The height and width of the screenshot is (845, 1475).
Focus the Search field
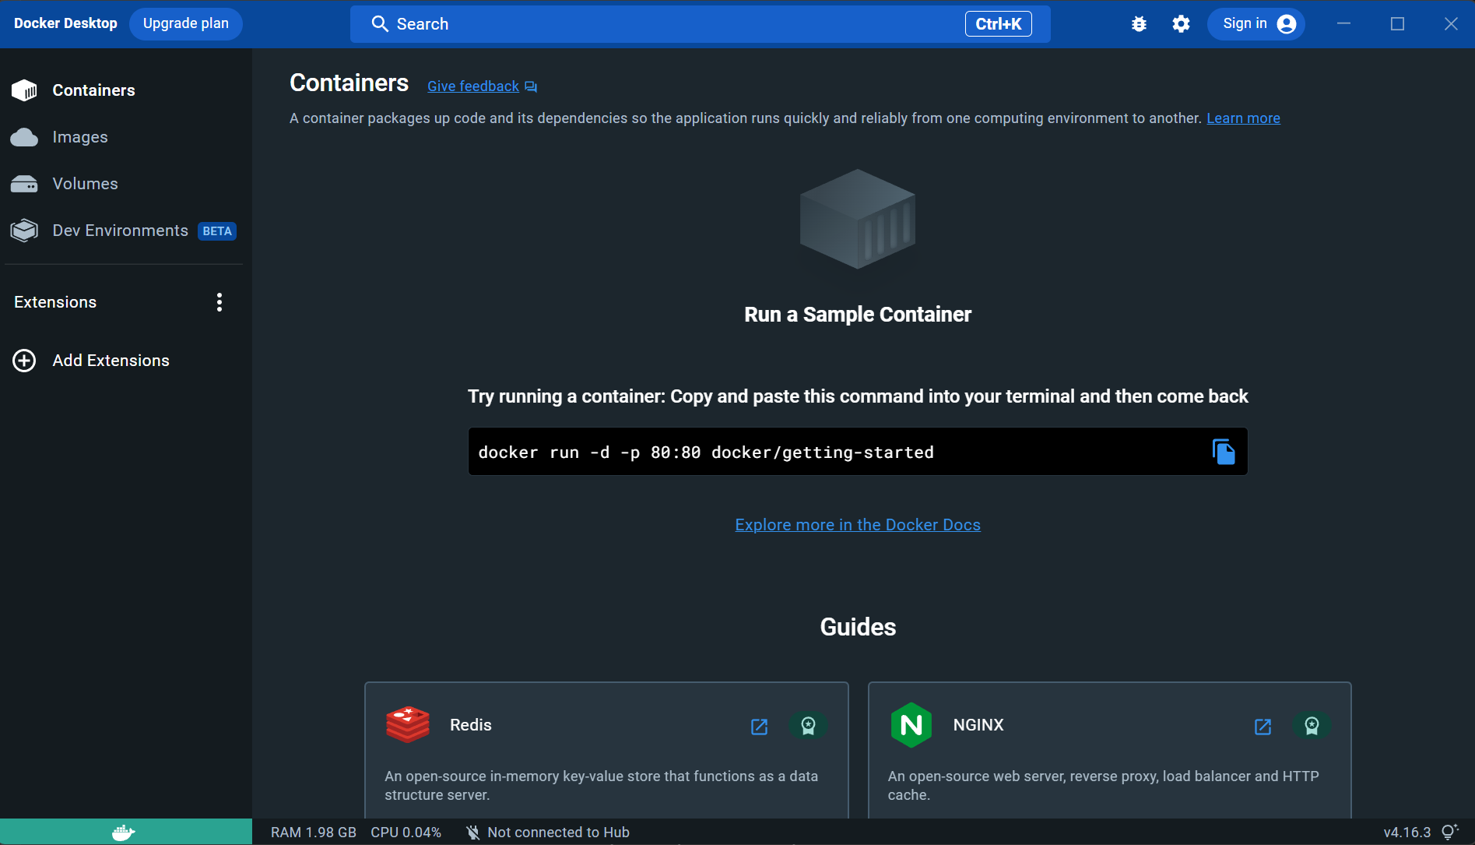coord(700,24)
